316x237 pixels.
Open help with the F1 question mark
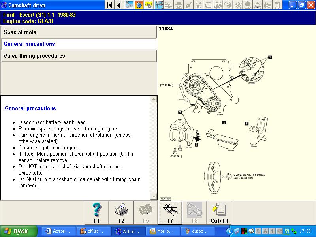point(97,213)
